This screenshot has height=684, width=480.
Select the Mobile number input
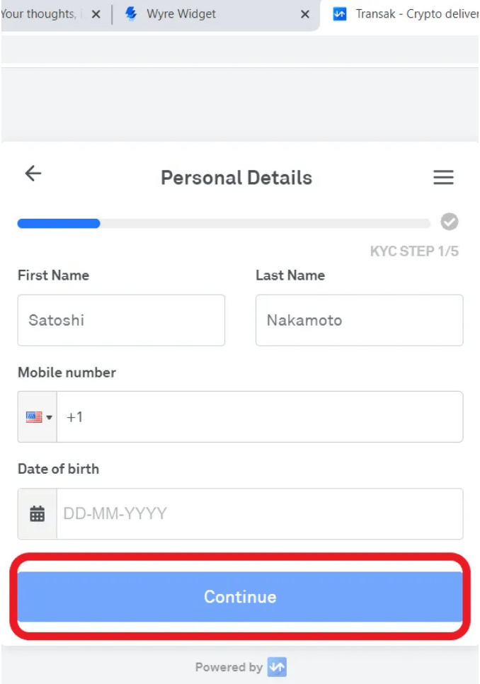[x=259, y=417]
